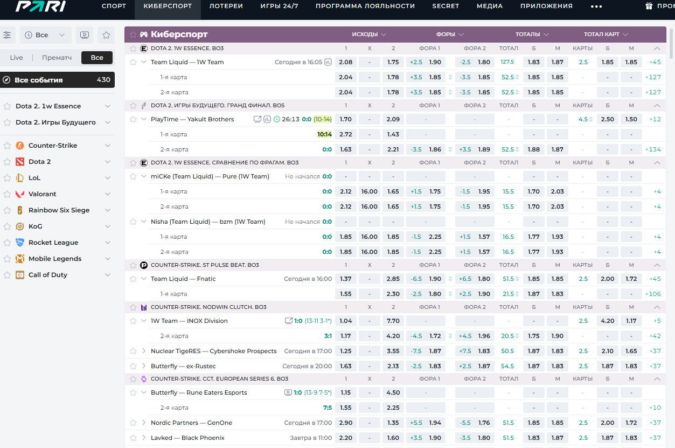Click the PARI logo

pyautogui.click(x=41, y=6)
